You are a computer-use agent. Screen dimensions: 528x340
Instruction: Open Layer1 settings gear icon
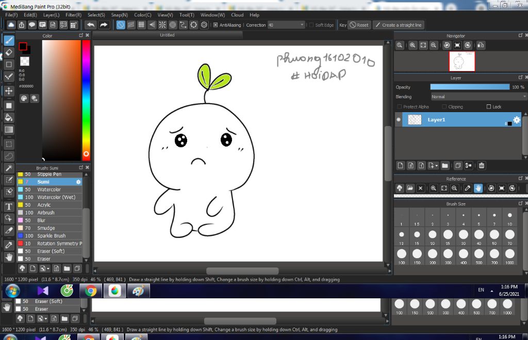click(516, 120)
